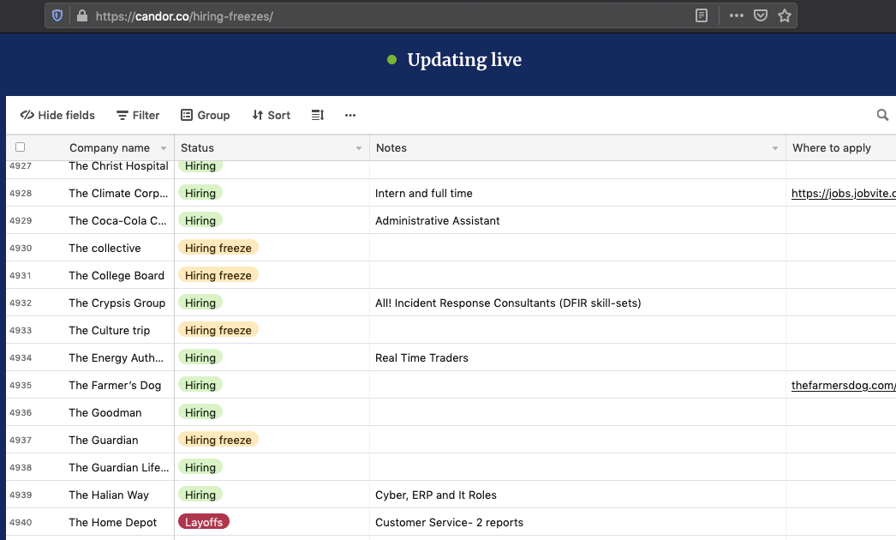This screenshot has width=896, height=540.
Task: Click Hiring freeze tag for The College Board
Action: pyautogui.click(x=218, y=275)
